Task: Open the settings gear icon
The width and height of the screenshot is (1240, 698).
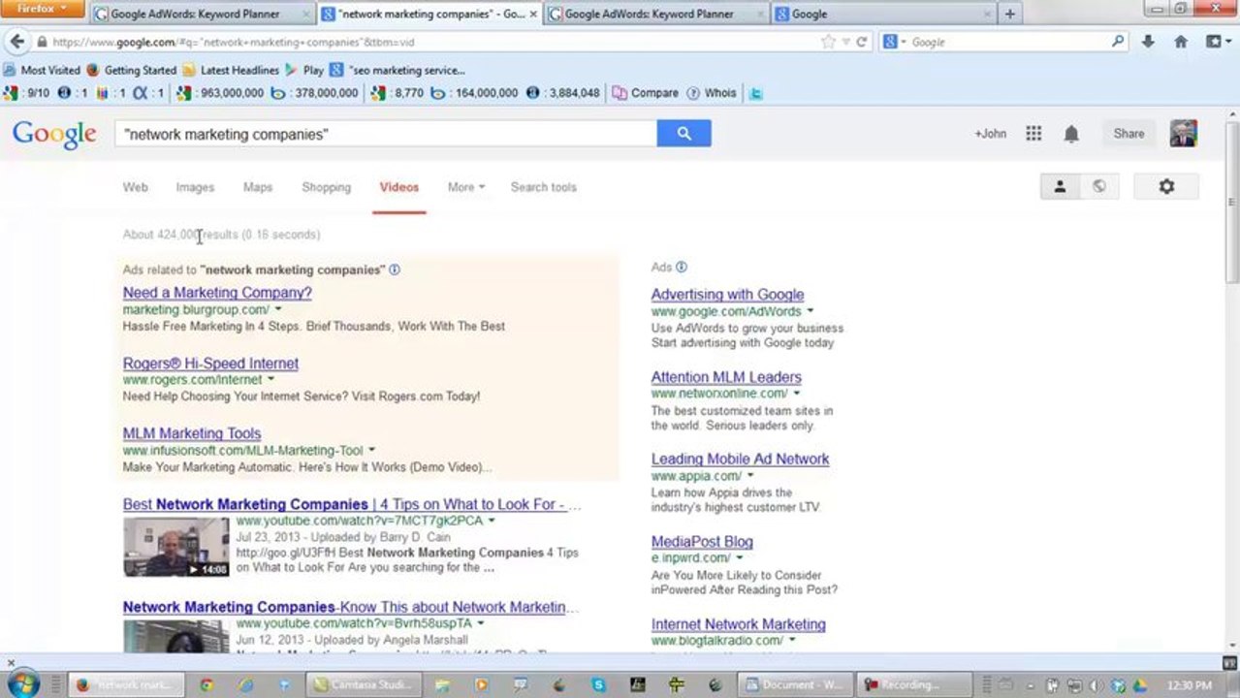Action: point(1166,186)
